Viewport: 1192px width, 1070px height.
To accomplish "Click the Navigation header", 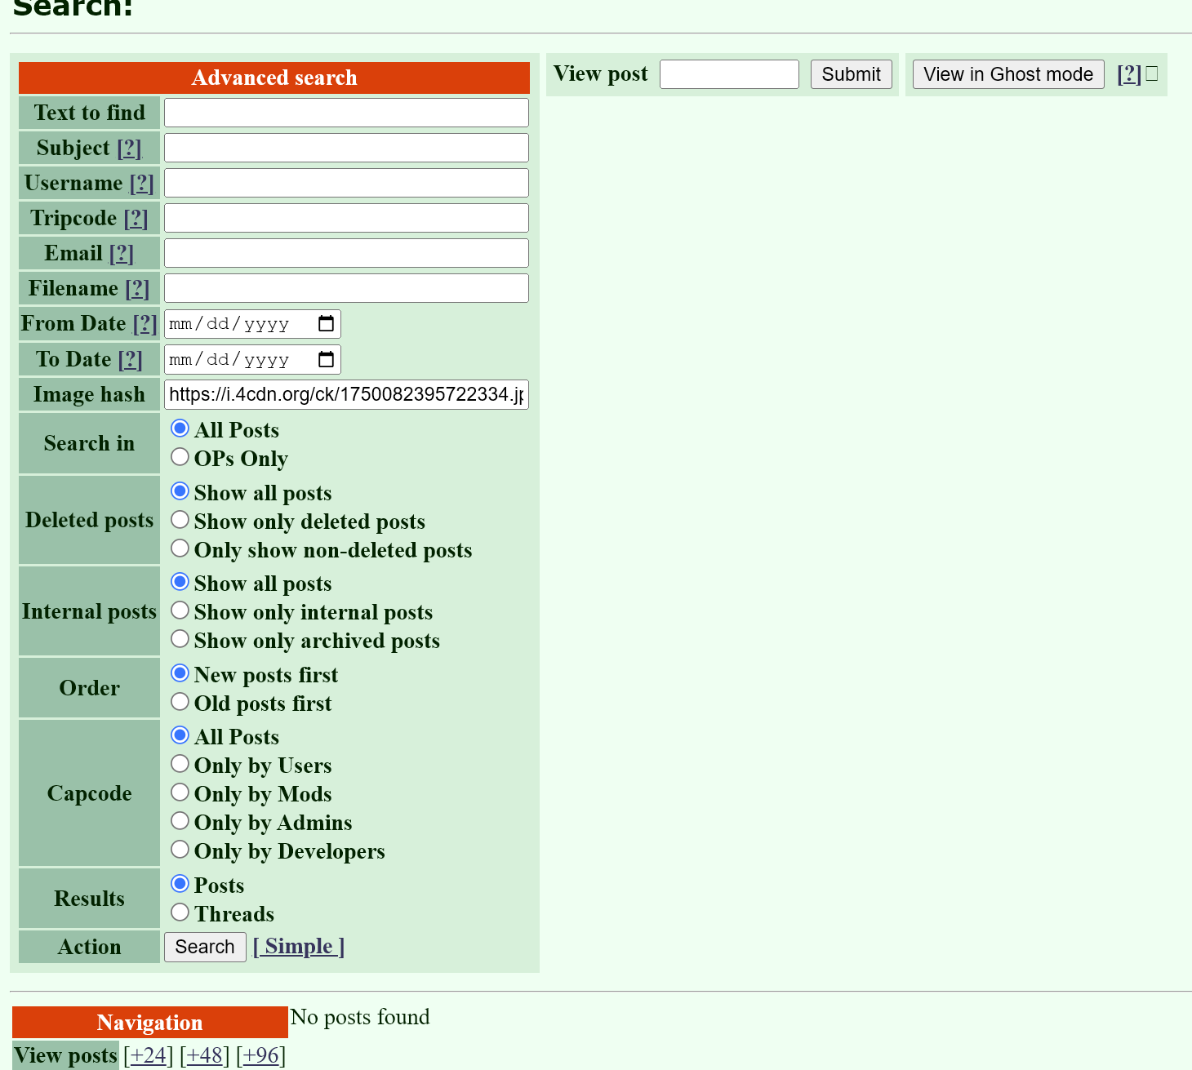I will tap(150, 1023).
